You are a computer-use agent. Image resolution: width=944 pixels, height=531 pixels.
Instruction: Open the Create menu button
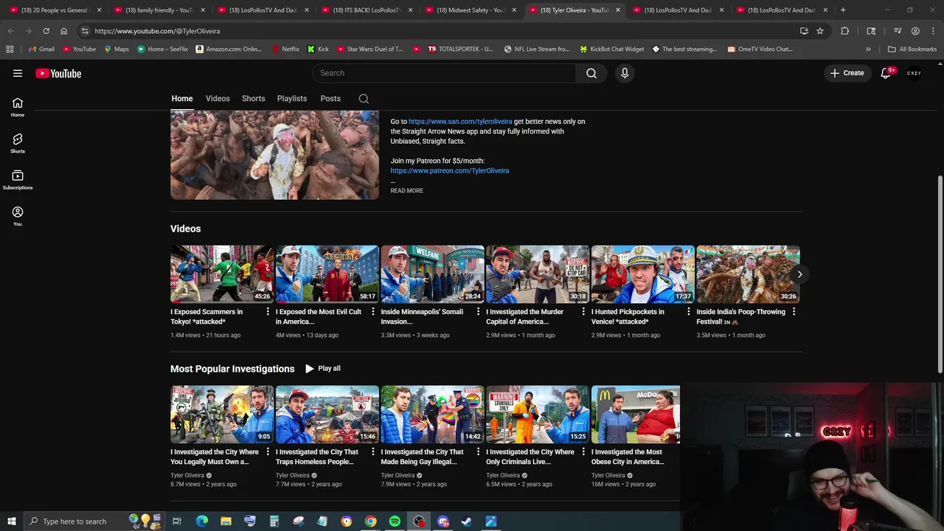tap(847, 73)
